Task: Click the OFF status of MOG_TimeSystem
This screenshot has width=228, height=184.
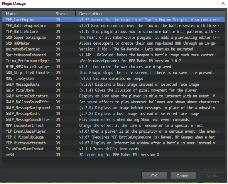Action: pyautogui.click(x=59, y=78)
